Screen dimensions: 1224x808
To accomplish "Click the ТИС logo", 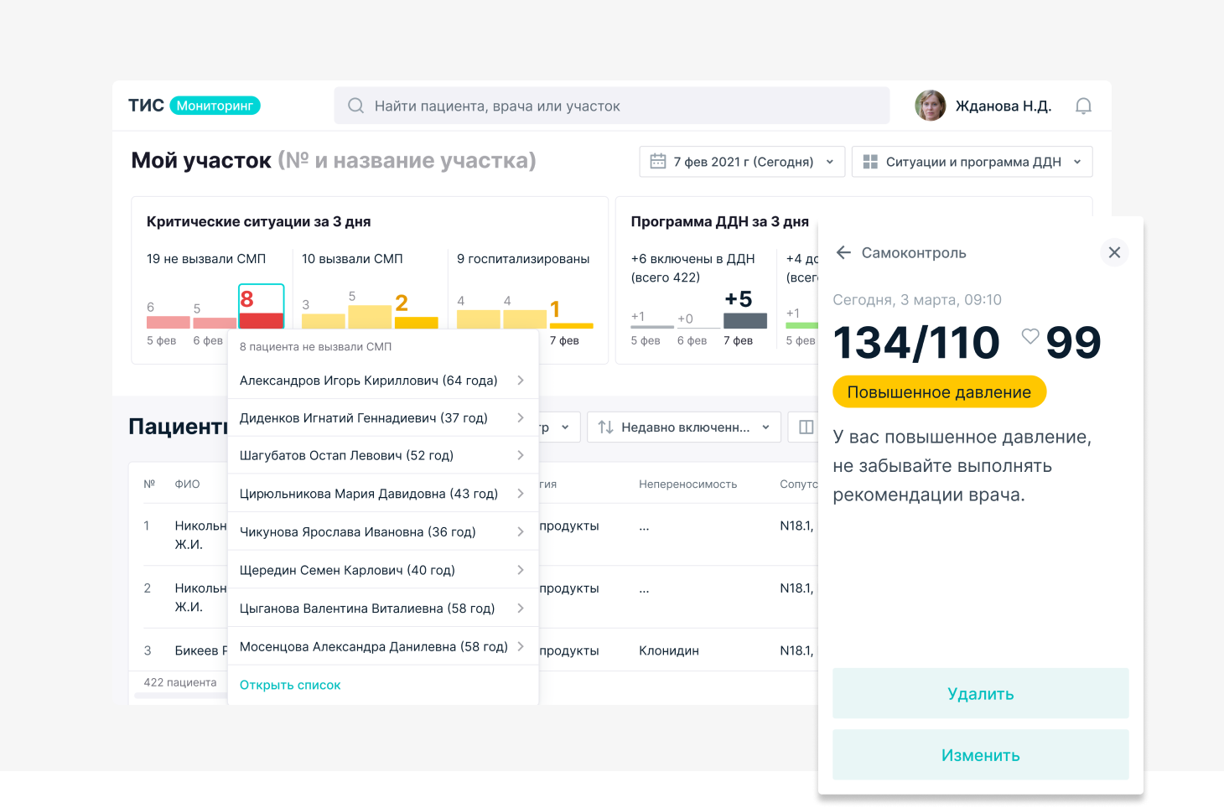I will [146, 106].
